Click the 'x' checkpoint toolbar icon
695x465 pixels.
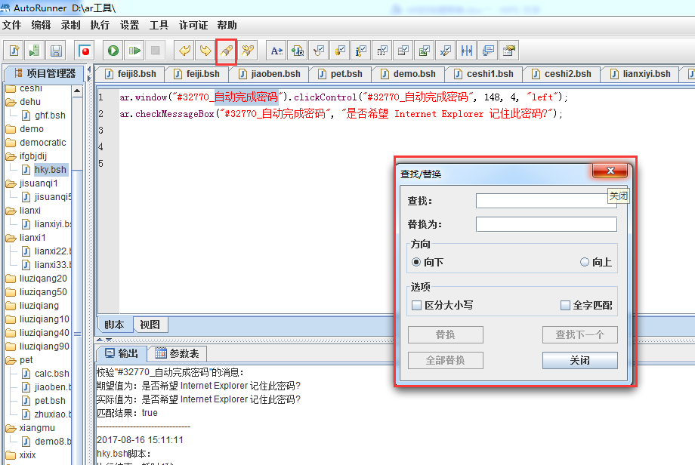pos(446,51)
